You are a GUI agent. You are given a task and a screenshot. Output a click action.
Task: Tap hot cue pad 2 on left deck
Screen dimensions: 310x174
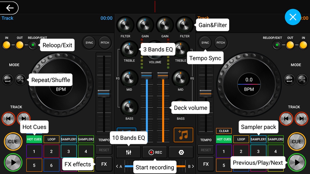pyautogui.click(x=51, y=151)
